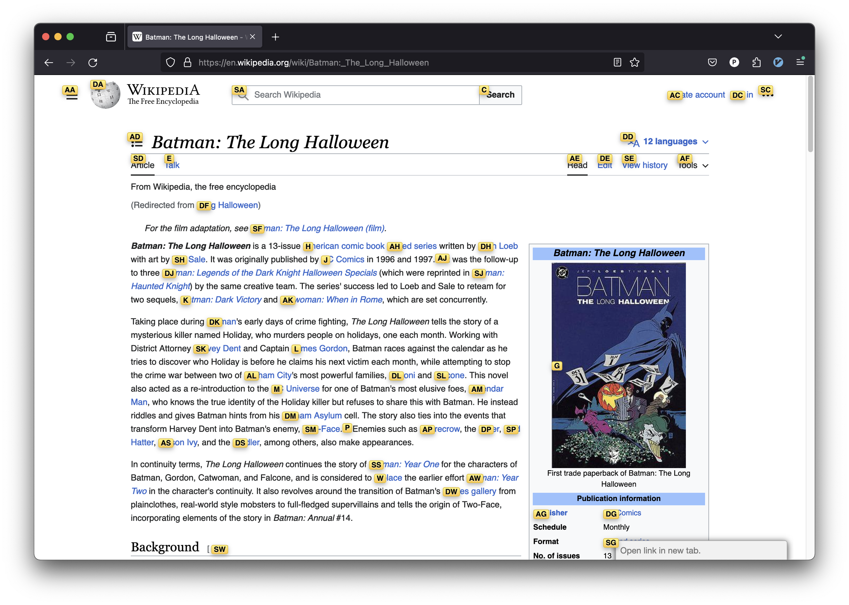Reload the current page
849x605 pixels.
[x=93, y=63]
